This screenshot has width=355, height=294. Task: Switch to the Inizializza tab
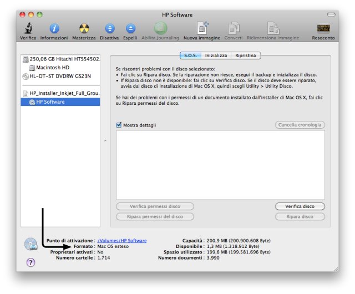(216, 55)
